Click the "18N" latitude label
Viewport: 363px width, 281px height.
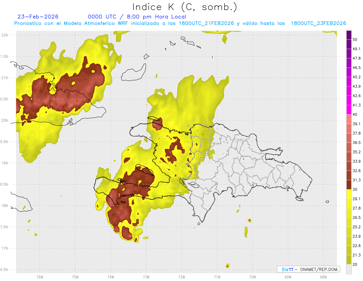point(5,206)
